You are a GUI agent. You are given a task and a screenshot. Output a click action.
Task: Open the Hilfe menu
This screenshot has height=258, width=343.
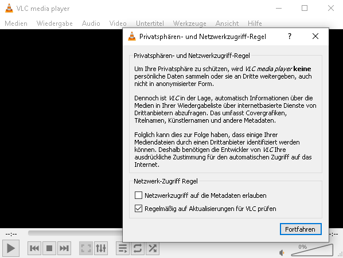click(x=255, y=23)
